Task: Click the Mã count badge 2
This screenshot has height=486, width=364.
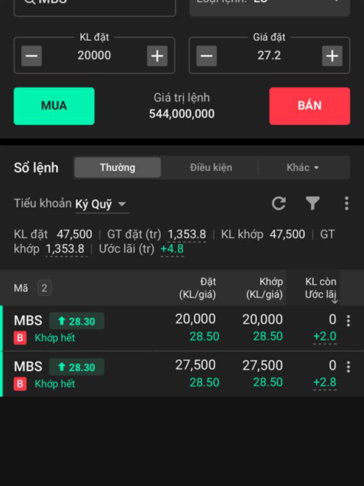Action: [x=44, y=288]
